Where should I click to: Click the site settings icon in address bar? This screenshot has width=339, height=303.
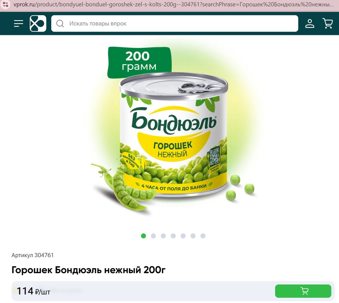pyautogui.click(x=6, y=4)
